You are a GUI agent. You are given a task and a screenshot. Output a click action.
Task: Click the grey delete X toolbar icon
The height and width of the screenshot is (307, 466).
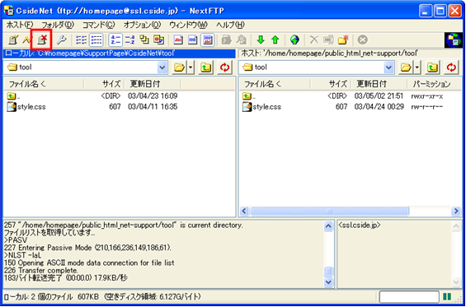click(x=314, y=40)
